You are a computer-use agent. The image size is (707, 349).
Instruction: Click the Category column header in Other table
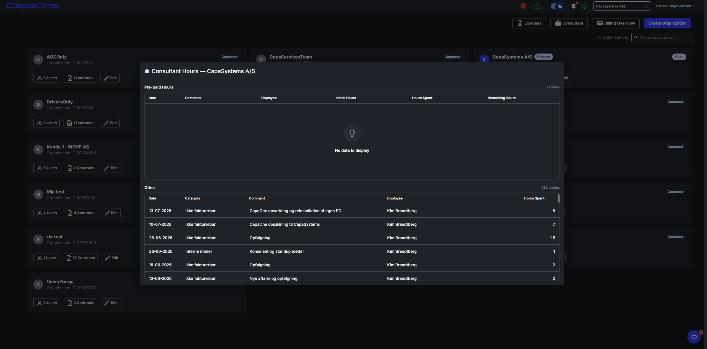192,198
